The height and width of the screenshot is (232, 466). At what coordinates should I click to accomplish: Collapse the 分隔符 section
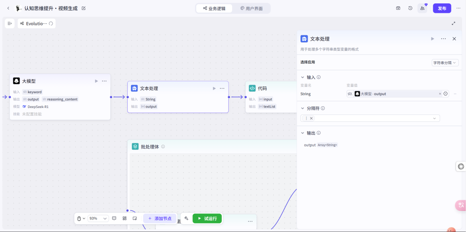pyautogui.click(x=302, y=108)
